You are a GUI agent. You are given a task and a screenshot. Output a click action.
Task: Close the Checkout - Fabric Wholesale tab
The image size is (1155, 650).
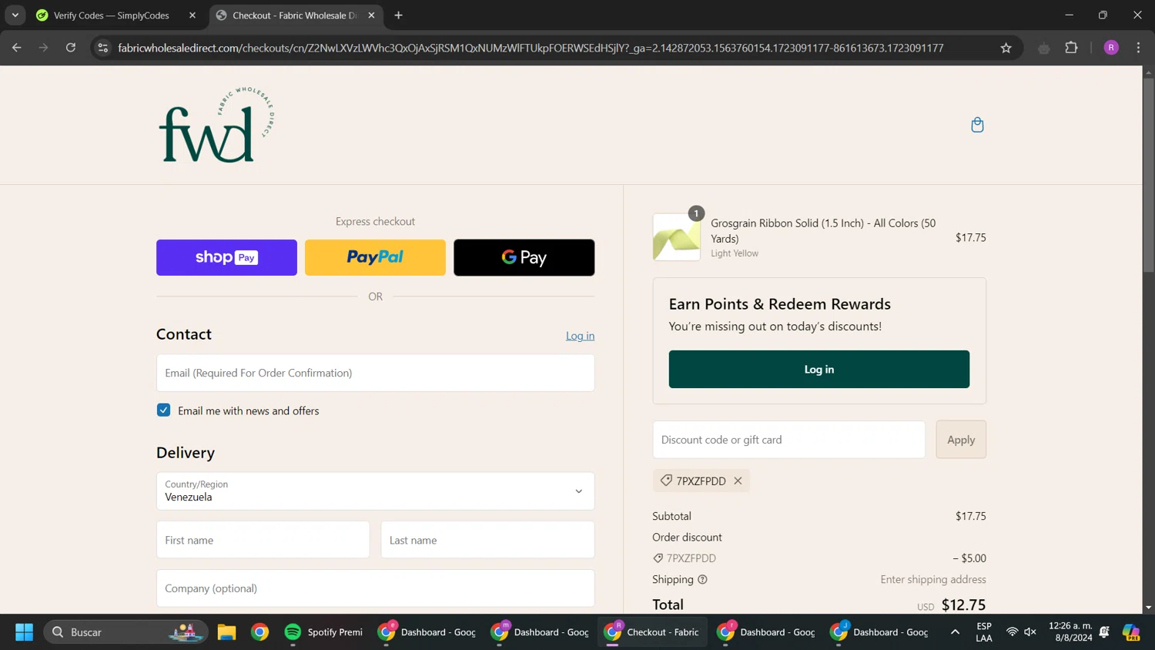[371, 15]
